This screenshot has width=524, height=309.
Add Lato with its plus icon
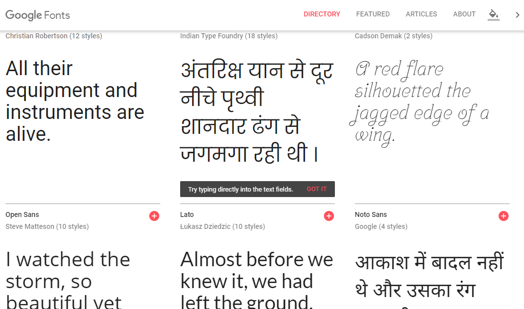pyautogui.click(x=329, y=216)
